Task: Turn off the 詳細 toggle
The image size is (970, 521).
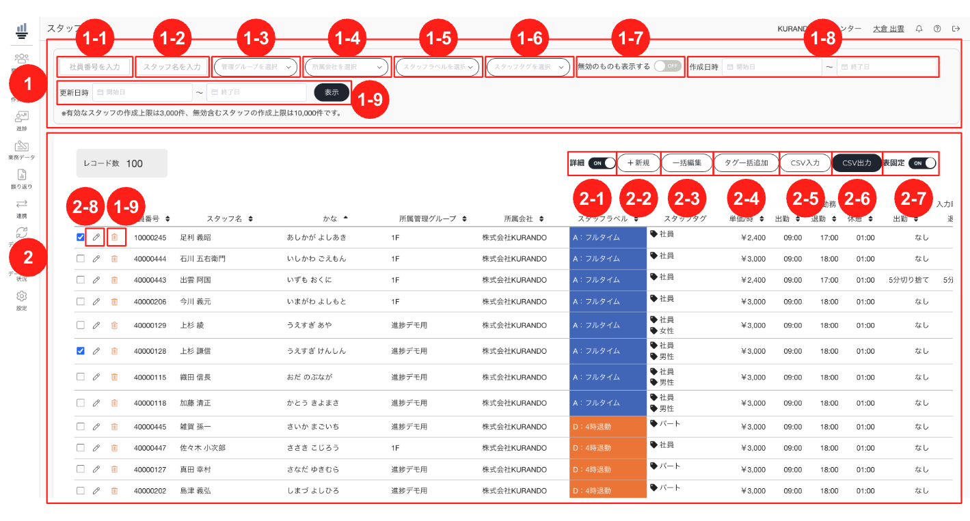Action: point(602,163)
